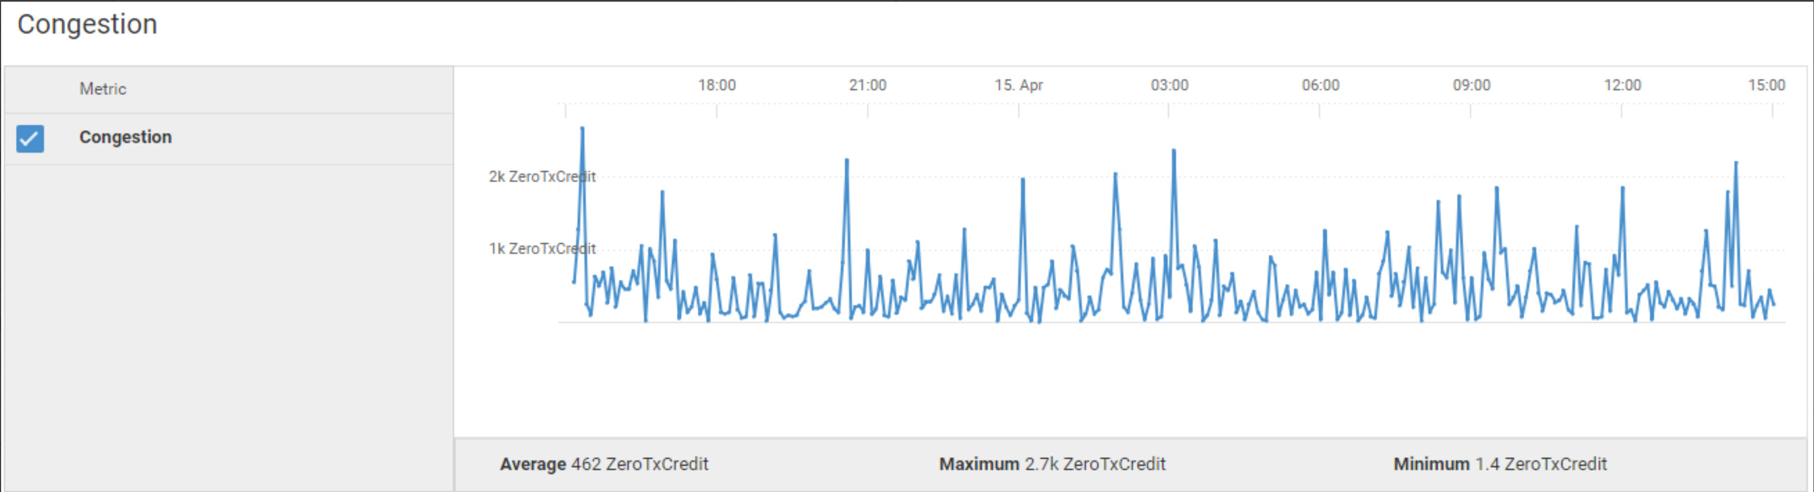The image size is (1814, 492).
Task: Click the 18:00 time axis label
Action: tap(717, 85)
